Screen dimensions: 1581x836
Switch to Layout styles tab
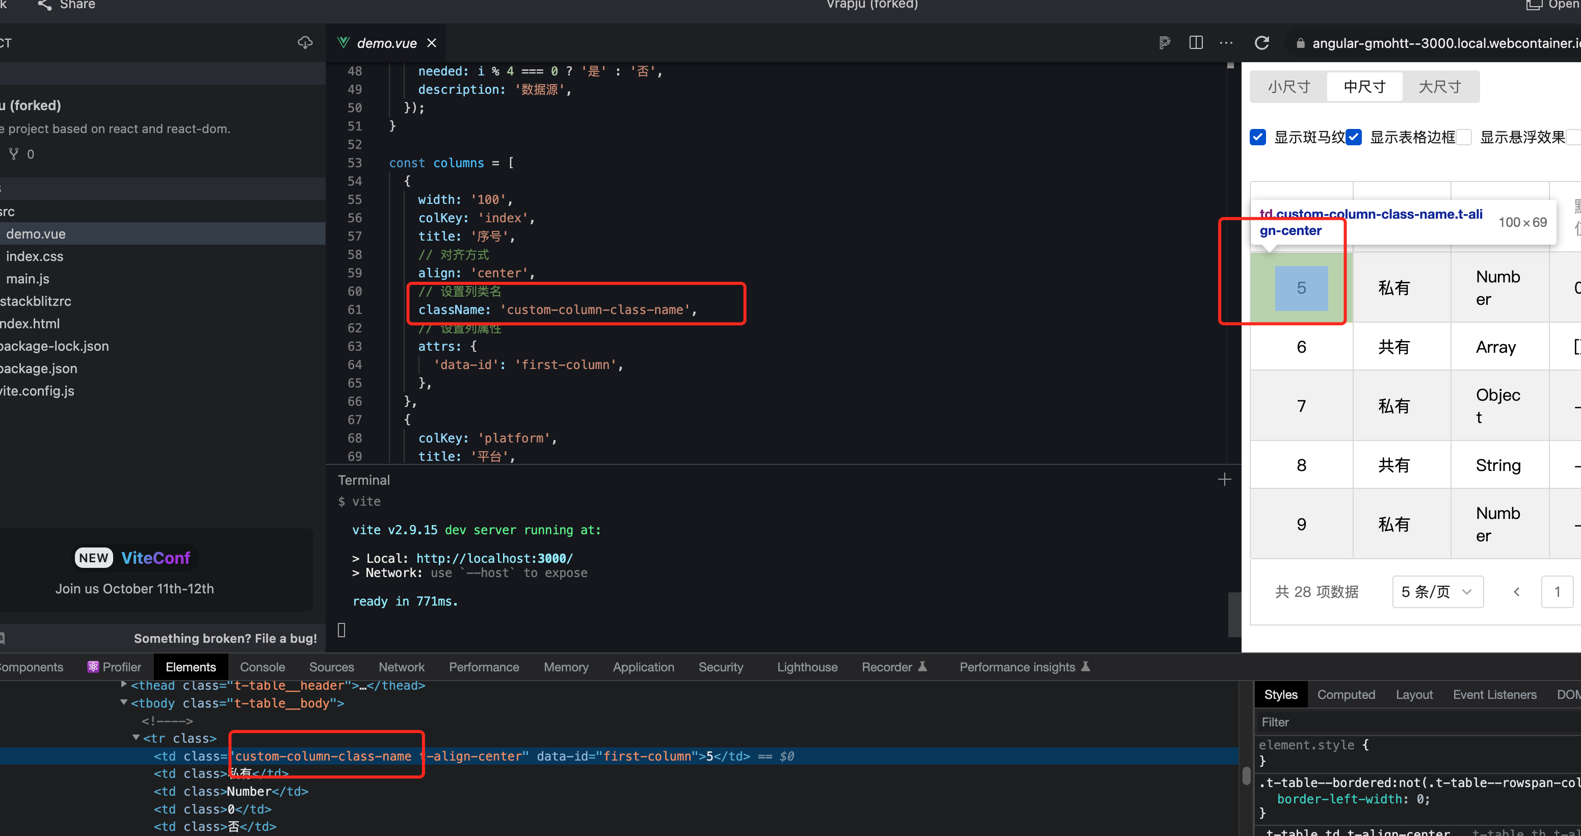click(x=1414, y=694)
